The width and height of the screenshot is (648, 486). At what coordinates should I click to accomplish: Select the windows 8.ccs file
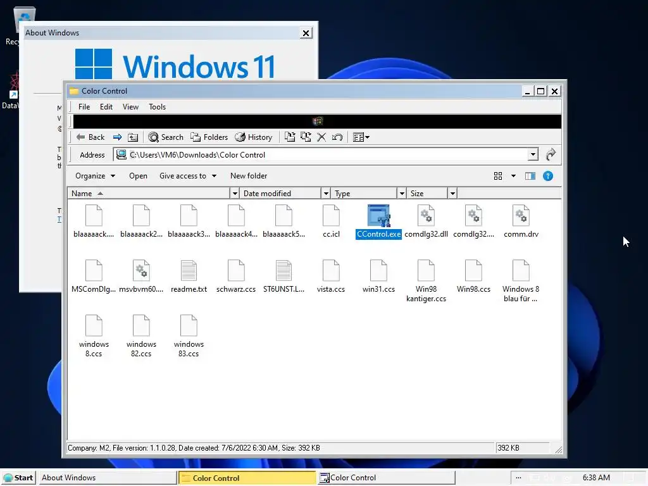(94, 336)
